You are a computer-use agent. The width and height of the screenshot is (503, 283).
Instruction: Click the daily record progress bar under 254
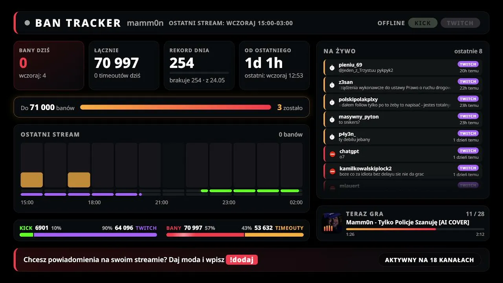(199, 73)
